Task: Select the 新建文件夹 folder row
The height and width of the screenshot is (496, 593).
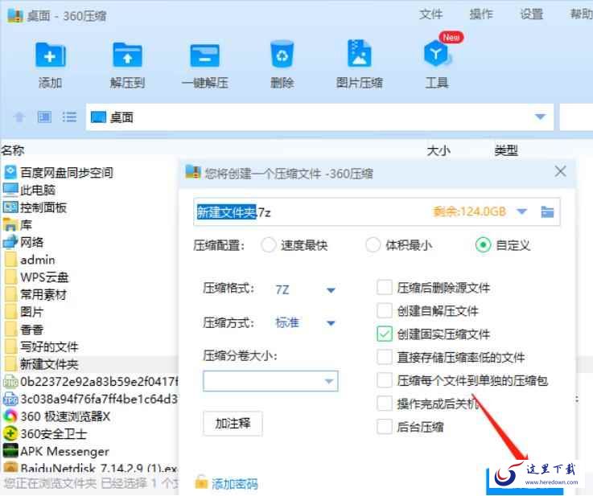Action: 89,364
